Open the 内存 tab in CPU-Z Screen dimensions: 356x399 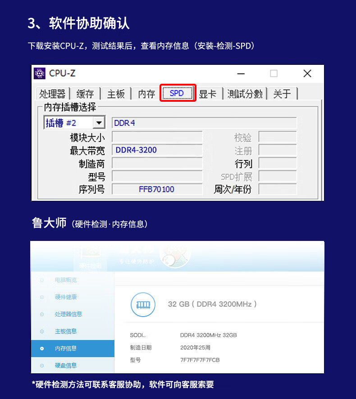[x=146, y=94]
